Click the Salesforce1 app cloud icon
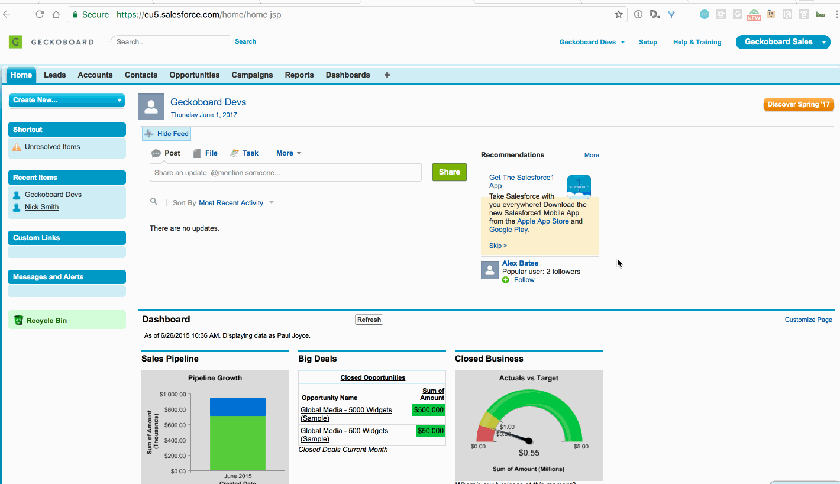840x484 pixels. 579,186
